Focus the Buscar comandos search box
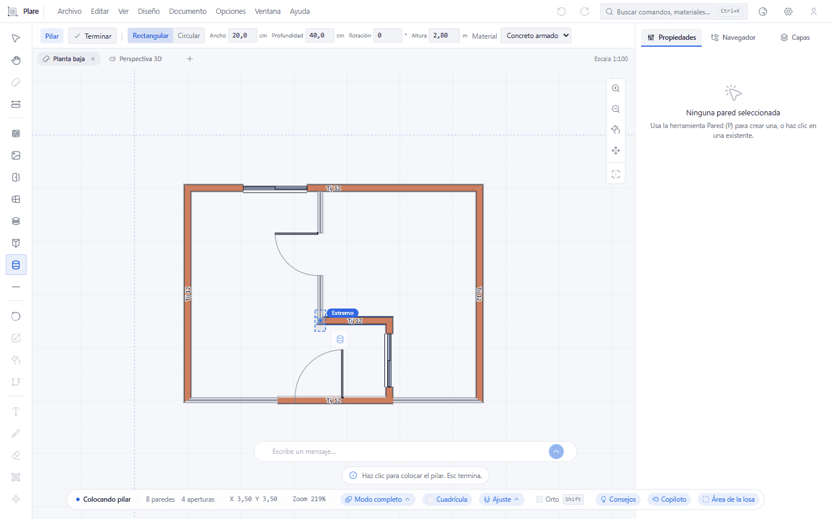 (x=674, y=12)
